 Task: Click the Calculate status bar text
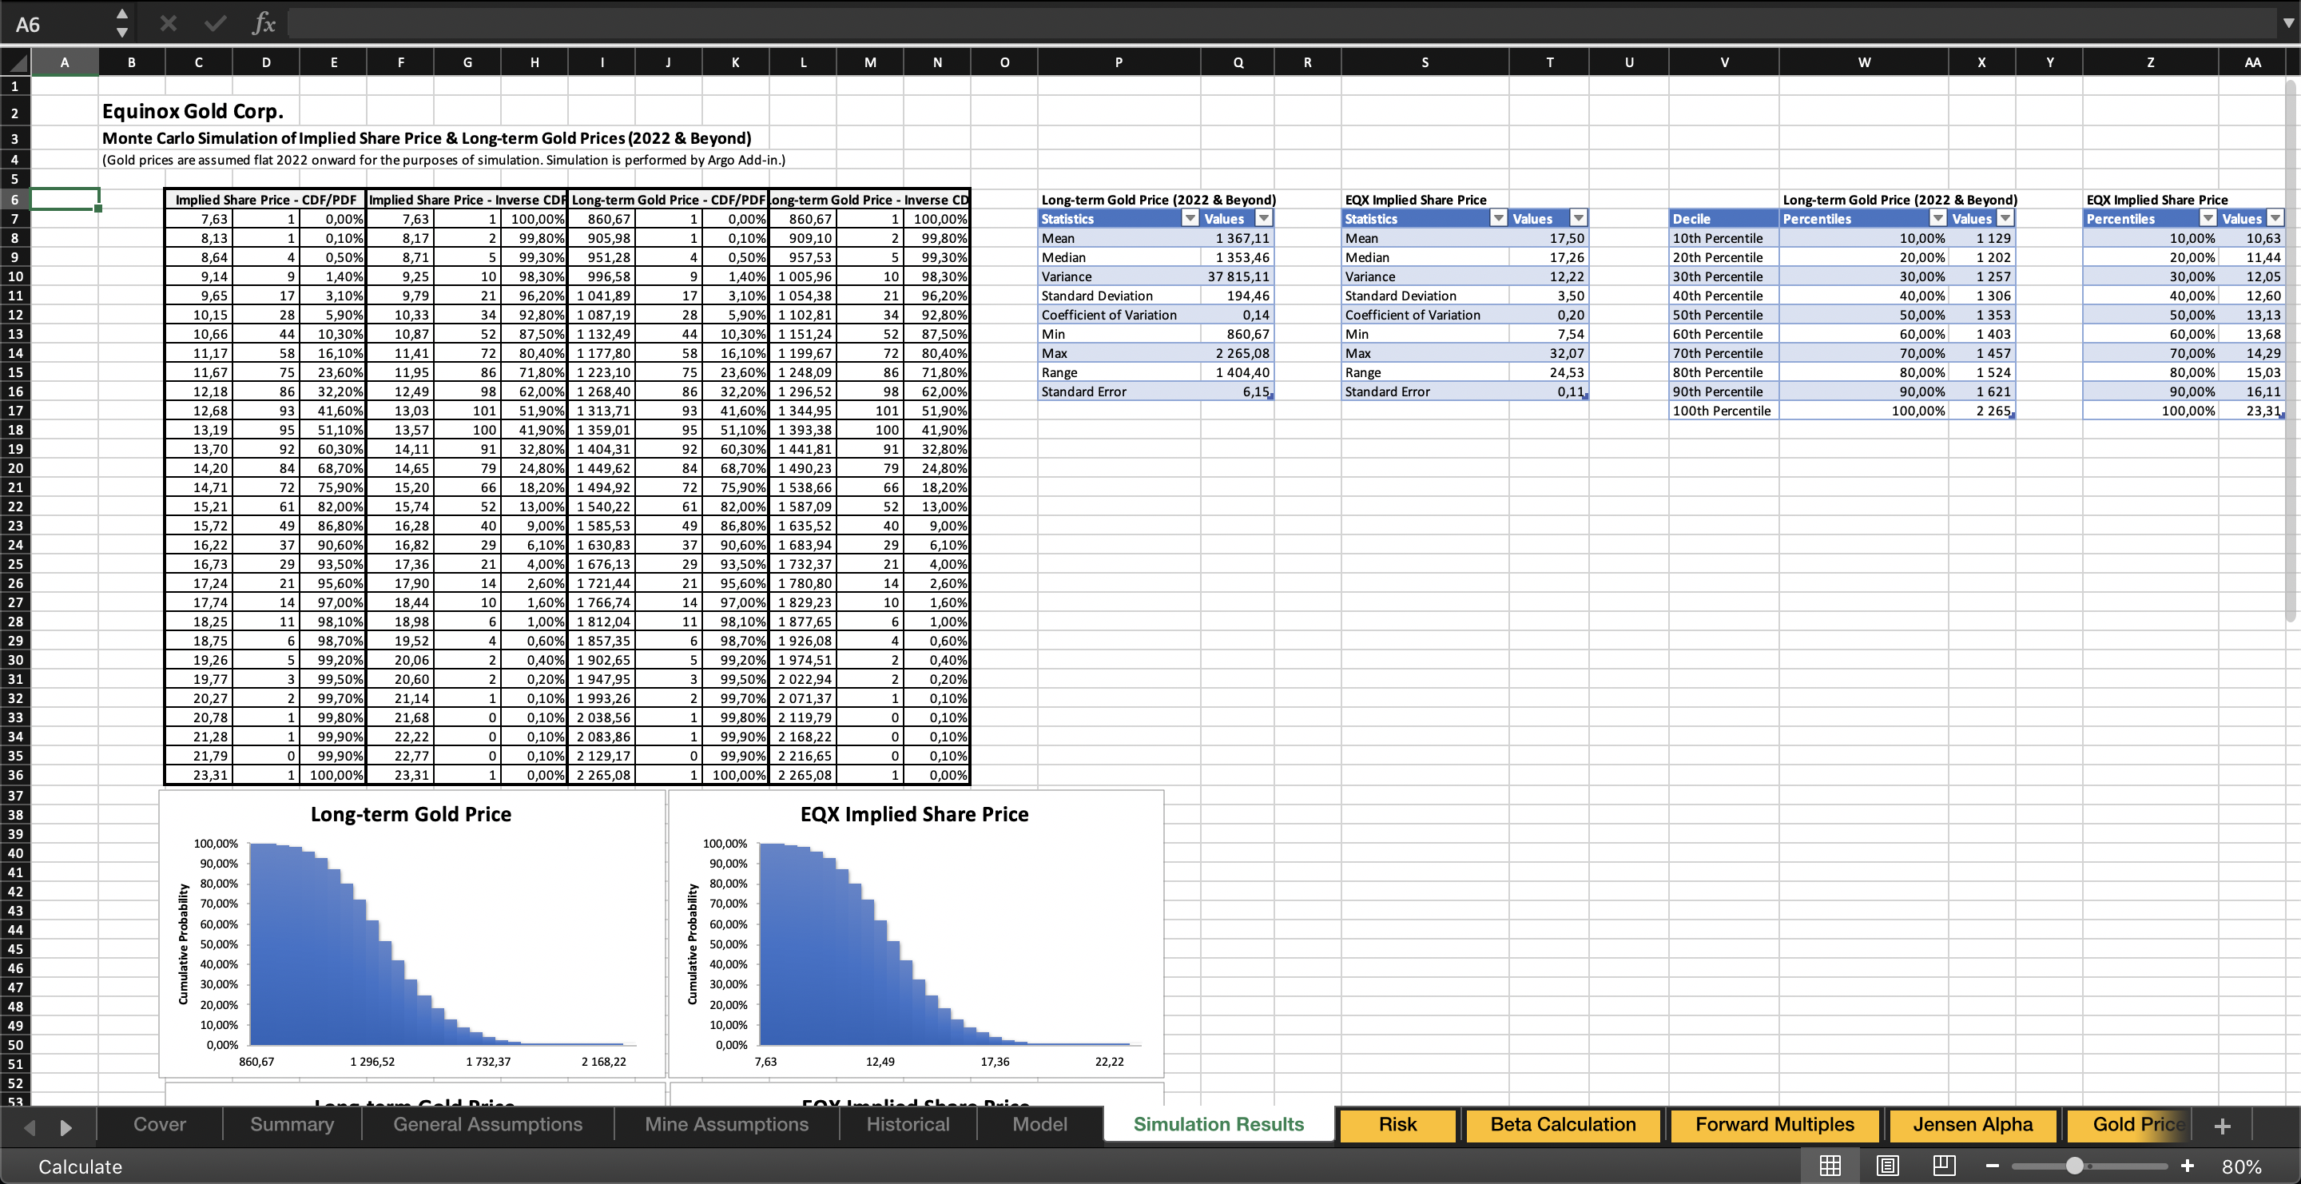[80, 1166]
